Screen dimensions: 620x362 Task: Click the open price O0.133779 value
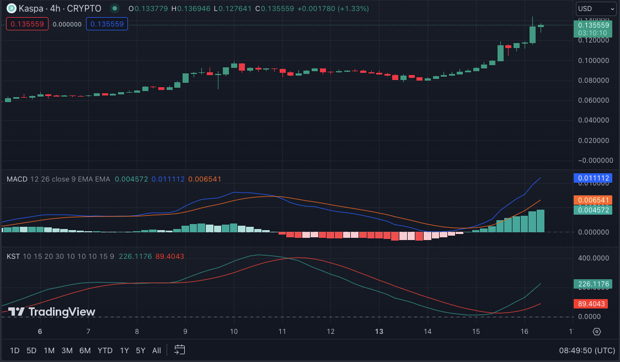coord(148,8)
